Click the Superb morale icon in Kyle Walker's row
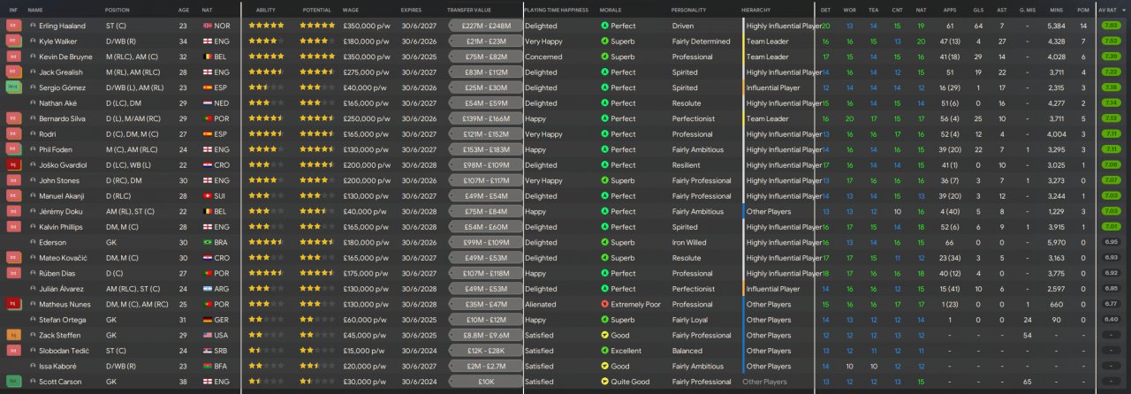 click(604, 42)
